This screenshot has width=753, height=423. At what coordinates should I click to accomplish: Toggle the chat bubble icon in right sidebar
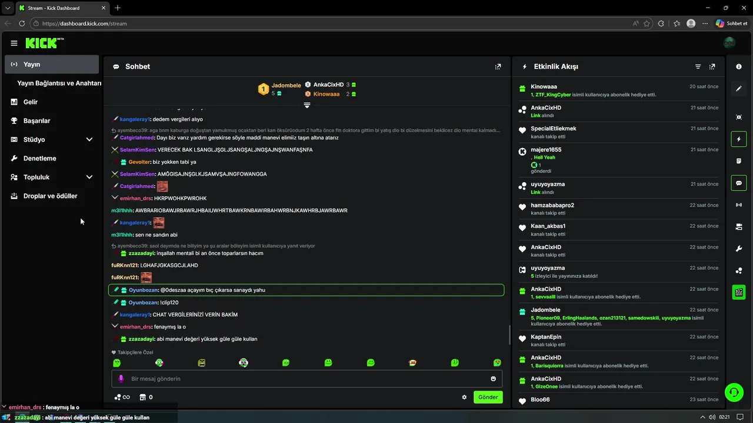click(x=739, y=183)
